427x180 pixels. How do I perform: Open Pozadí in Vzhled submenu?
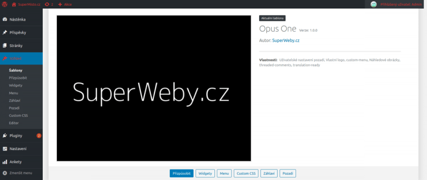(x=14, y=108)
